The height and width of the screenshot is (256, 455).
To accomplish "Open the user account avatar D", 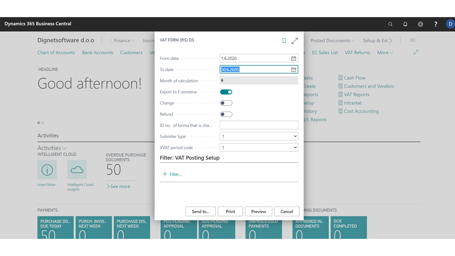I will click(450, 24).
